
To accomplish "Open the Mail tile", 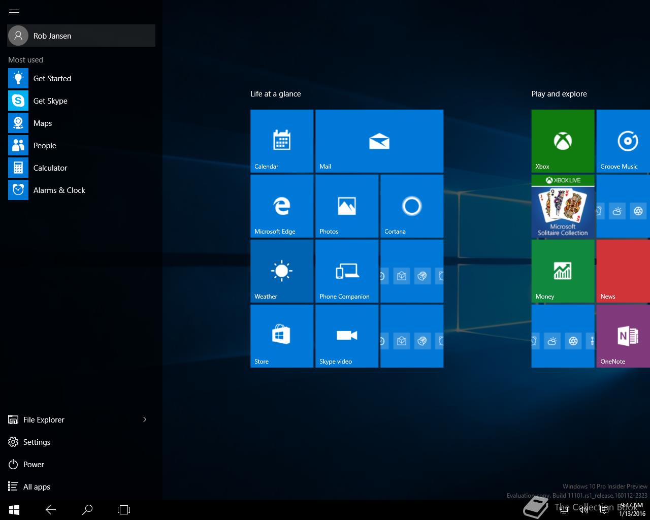I will (x=379, y=141).
